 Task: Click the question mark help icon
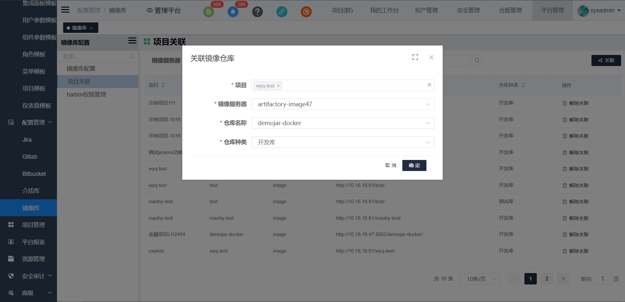click(x=257, y=12)
